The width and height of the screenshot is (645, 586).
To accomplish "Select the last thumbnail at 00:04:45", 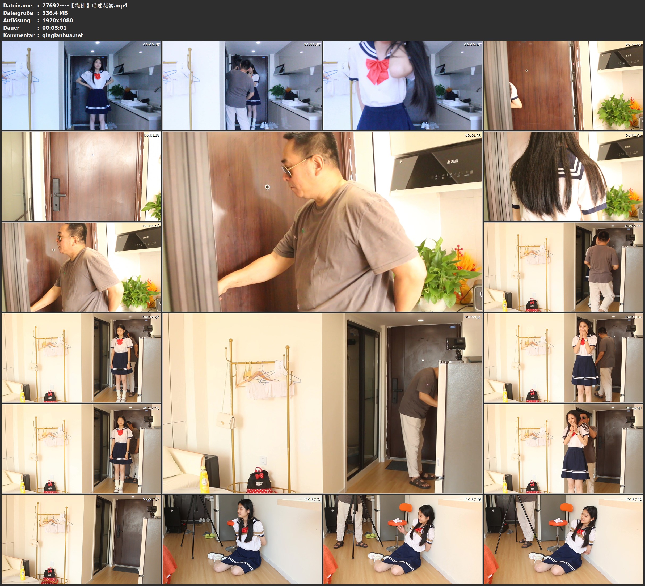I will 564,540.
